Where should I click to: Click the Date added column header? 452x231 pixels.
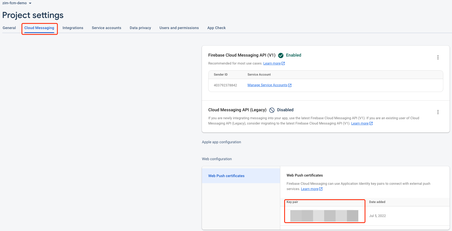(x=377, y=202)
